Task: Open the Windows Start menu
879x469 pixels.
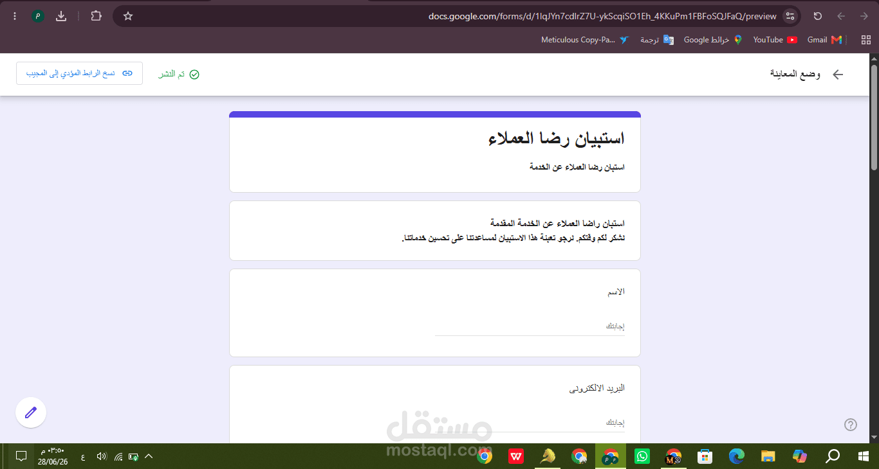Action: pyautogui.click(x=864, y=456)
